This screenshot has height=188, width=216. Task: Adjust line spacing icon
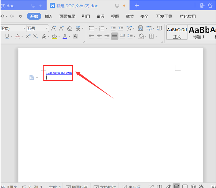tap(130, 36)
